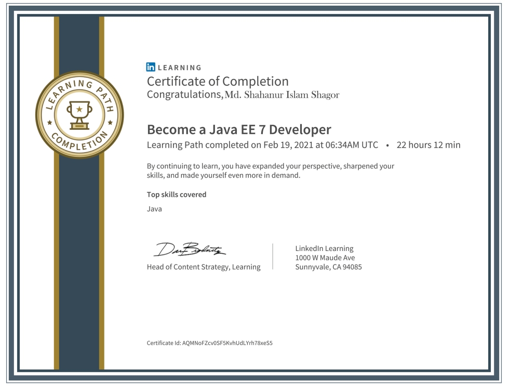Switch to the 'Certificate of Completion' heading
Screen dimensions: 509x386
pyautogui.click(x=218, y=81)
